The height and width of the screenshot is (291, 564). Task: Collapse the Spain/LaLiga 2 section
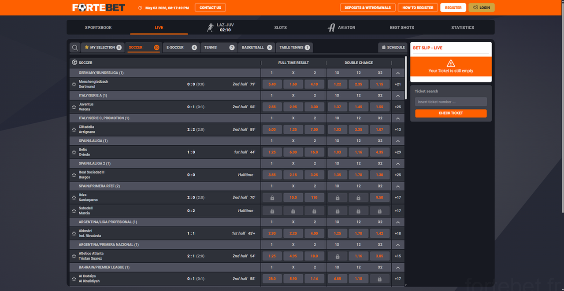pos(398,164)
